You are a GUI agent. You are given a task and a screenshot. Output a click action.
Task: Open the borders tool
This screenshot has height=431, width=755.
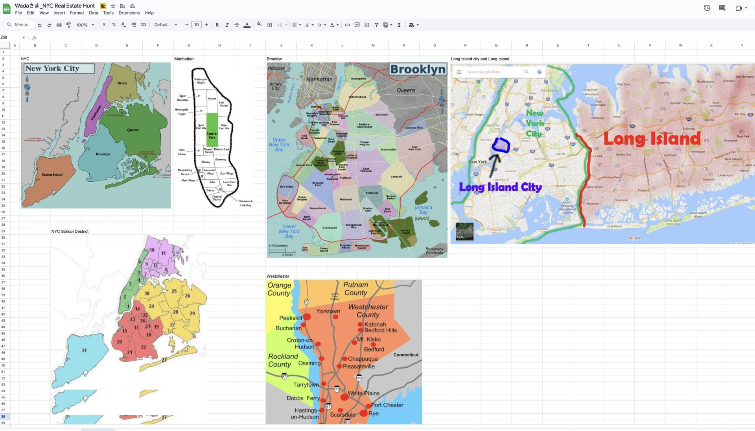[270, 25]
